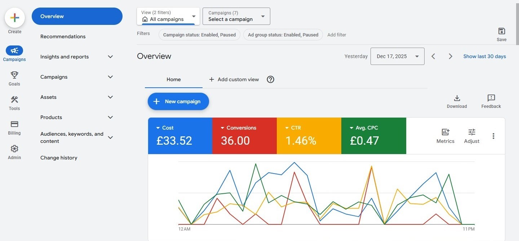Open the three-dot more options menu

493,136
